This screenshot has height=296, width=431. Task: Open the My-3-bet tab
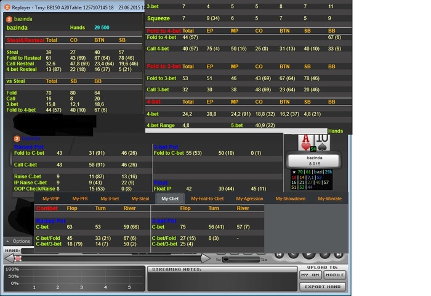tap(110, 199)
